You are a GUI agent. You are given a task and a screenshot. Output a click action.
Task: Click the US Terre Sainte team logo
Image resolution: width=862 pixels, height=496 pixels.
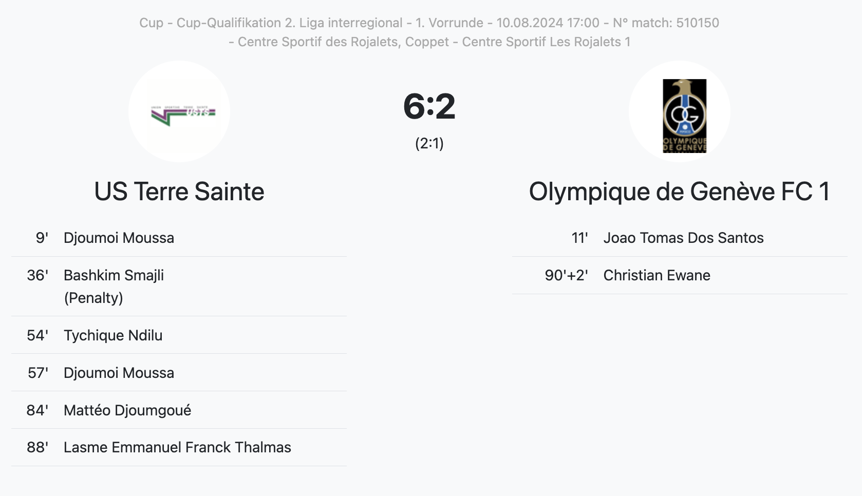pos(179,112)
